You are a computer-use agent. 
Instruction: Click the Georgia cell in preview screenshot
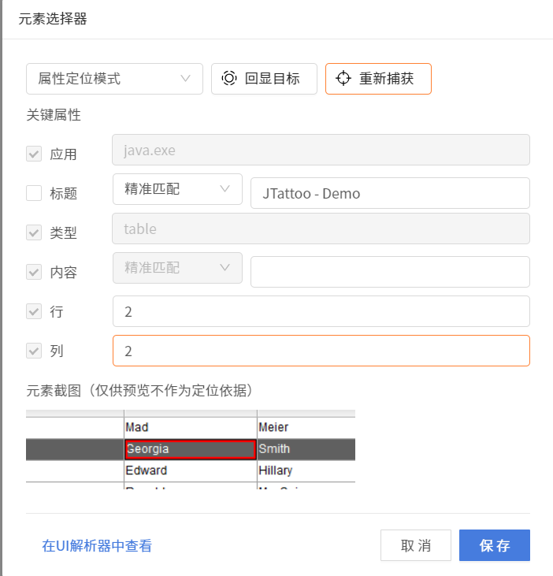coord(190,449)
